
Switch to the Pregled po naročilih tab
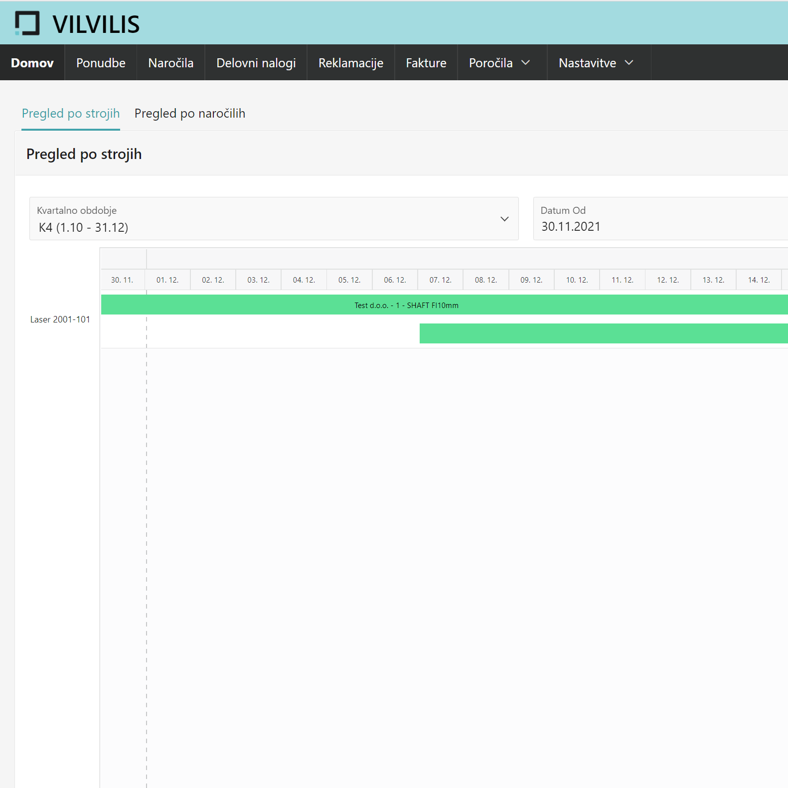pos(190,114)
